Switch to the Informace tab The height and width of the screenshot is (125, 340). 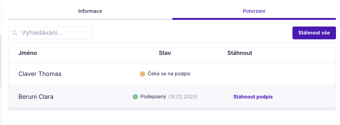click(90, 11)
